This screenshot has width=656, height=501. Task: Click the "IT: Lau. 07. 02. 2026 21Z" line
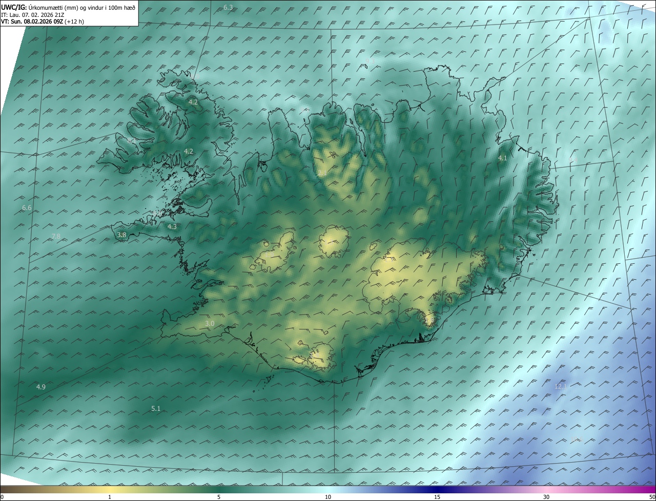[32, 15]
